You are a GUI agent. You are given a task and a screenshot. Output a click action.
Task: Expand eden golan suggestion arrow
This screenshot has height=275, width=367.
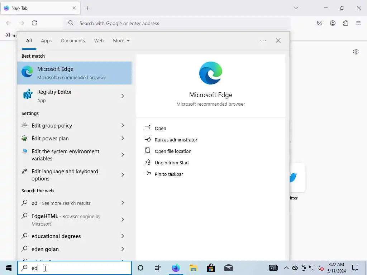click(123, 249)
